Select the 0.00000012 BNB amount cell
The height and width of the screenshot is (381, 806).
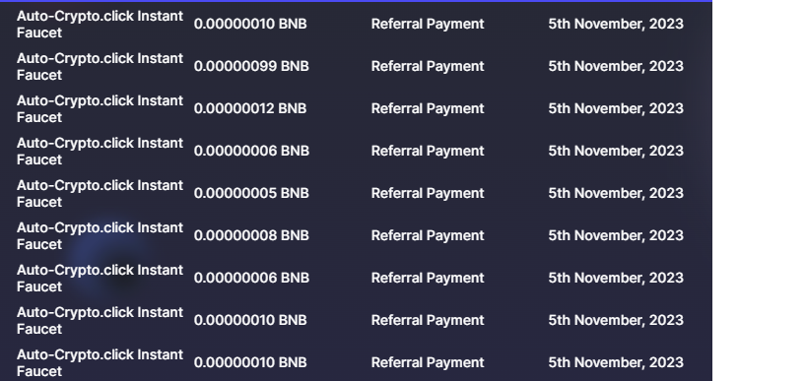(250, 109)
